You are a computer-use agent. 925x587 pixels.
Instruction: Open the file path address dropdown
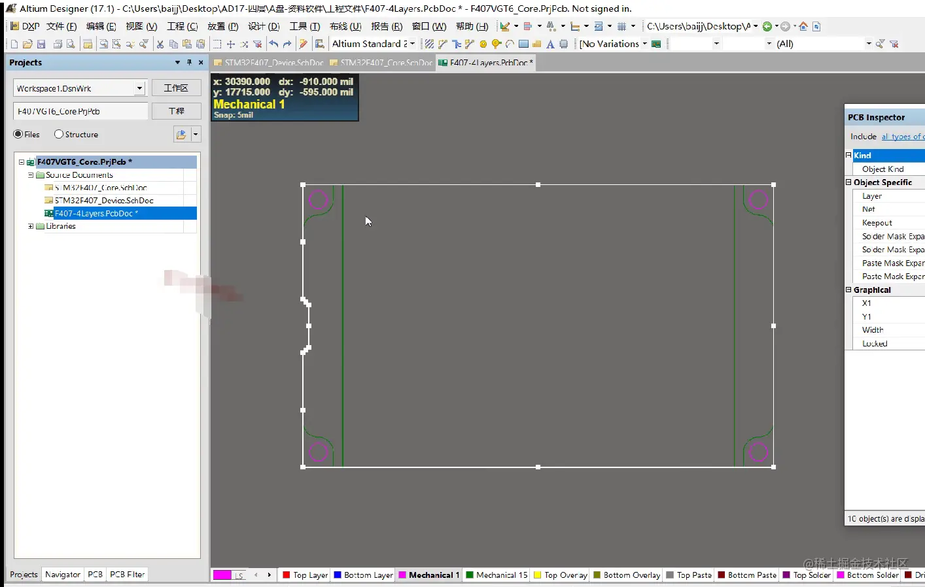point(756,26)
